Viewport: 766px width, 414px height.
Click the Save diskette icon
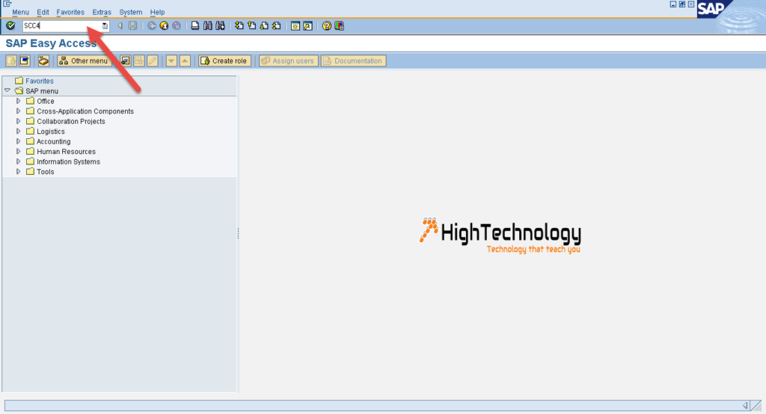132,25
